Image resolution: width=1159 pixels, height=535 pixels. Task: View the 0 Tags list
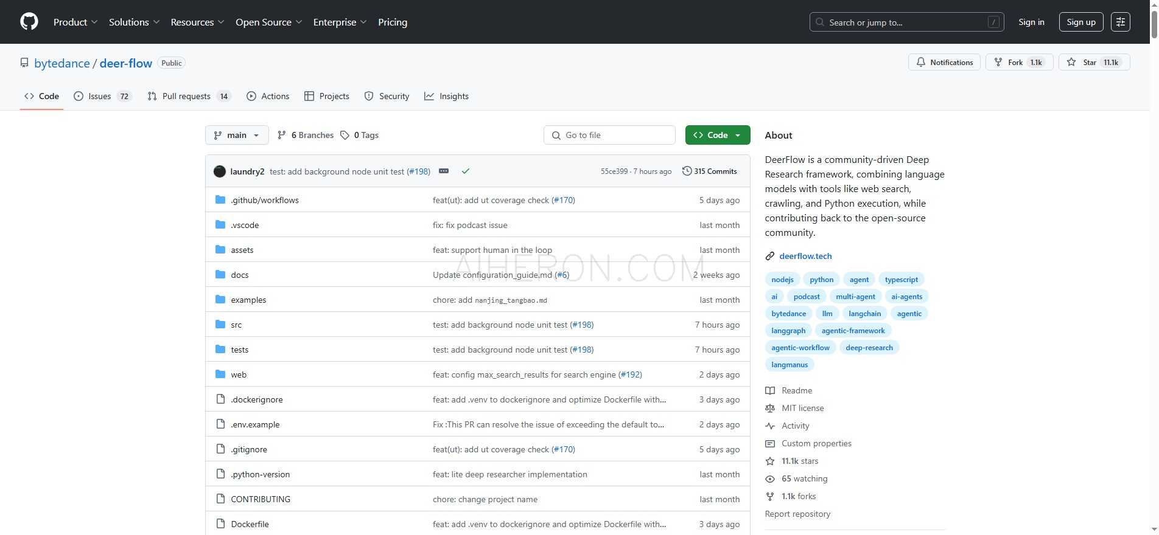click(x=360, y=135)
